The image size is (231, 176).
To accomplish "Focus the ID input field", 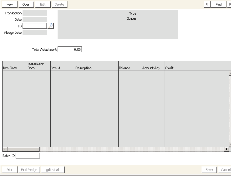I will pyautogui.click(x=35, y=26).
